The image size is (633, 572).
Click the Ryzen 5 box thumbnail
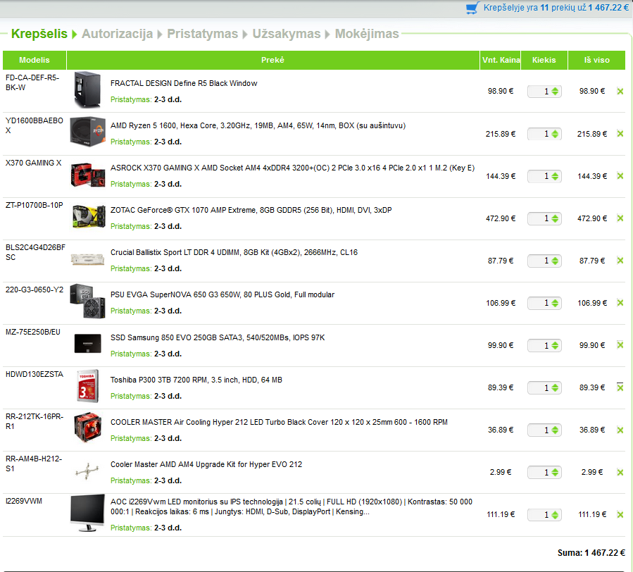pos(87,132)
